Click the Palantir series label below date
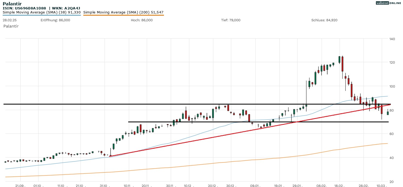Screen dimensions: 403x187 (x=11, y=26)
